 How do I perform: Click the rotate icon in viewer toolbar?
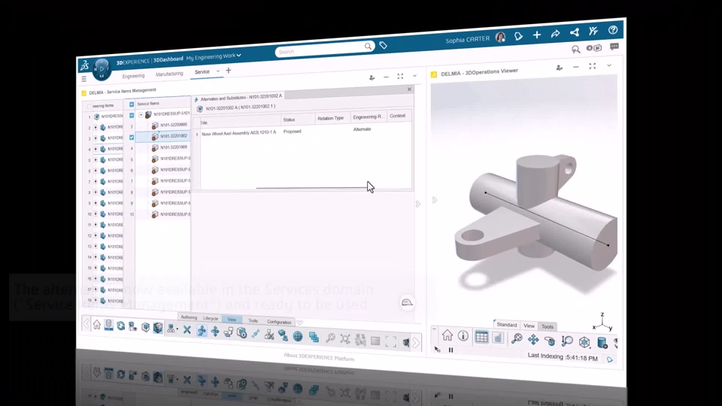pyautogui.click(x=550, y=341)
